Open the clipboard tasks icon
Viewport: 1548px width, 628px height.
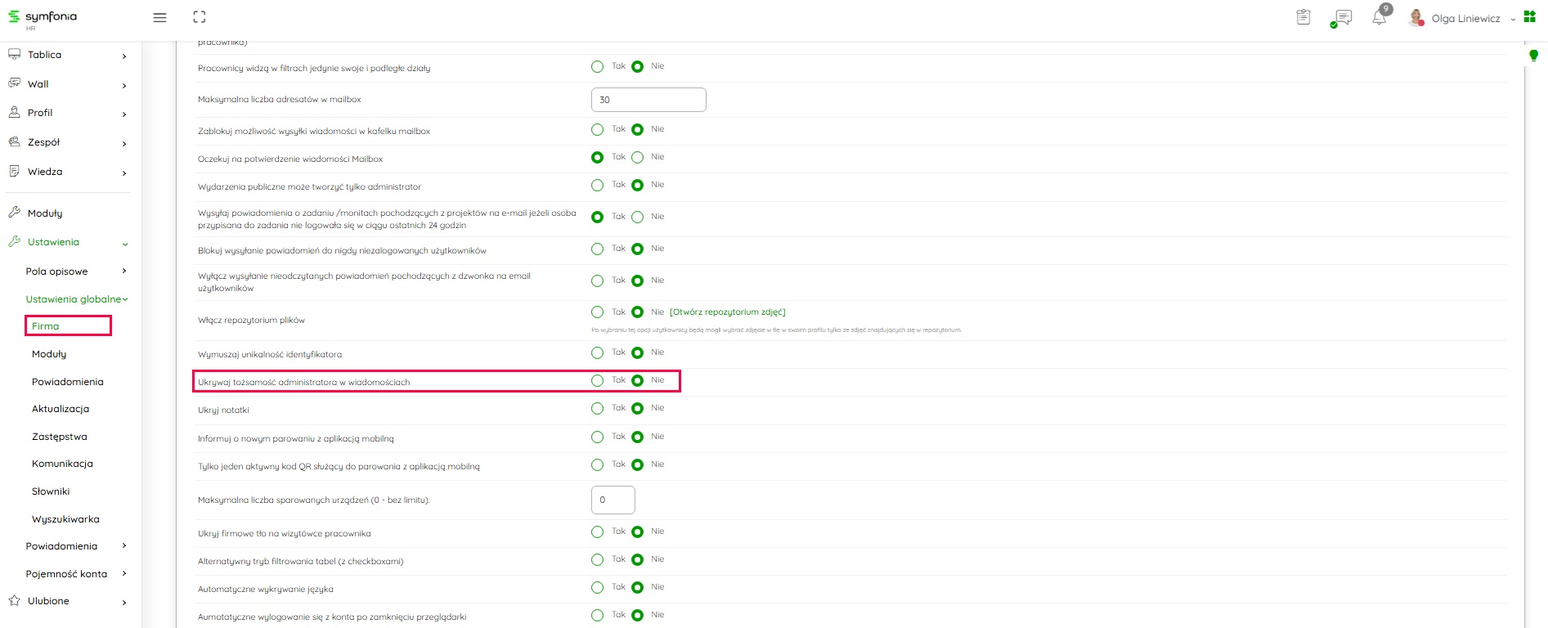1303,17
